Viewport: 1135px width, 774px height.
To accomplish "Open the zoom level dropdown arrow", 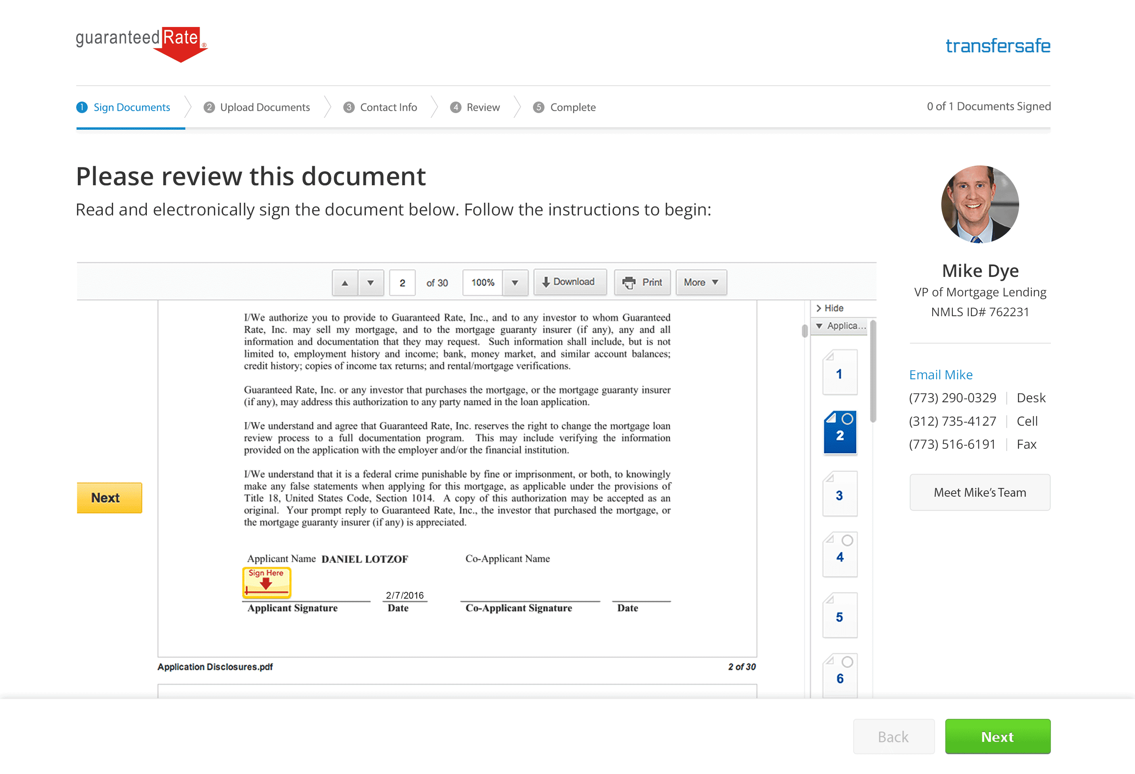I will 515,283.
